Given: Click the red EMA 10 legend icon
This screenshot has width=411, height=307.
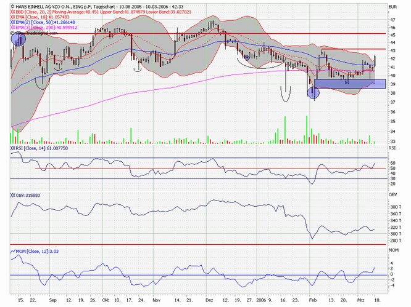Looking at the screenshot, I should point(13,18).
